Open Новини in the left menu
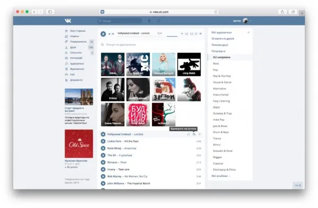 pyautogui.click(x=74, y=36)
